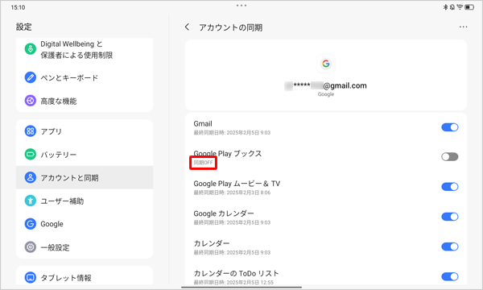Open バッテリー settings
Screen dimensions: 483x290
click(85, 154)
